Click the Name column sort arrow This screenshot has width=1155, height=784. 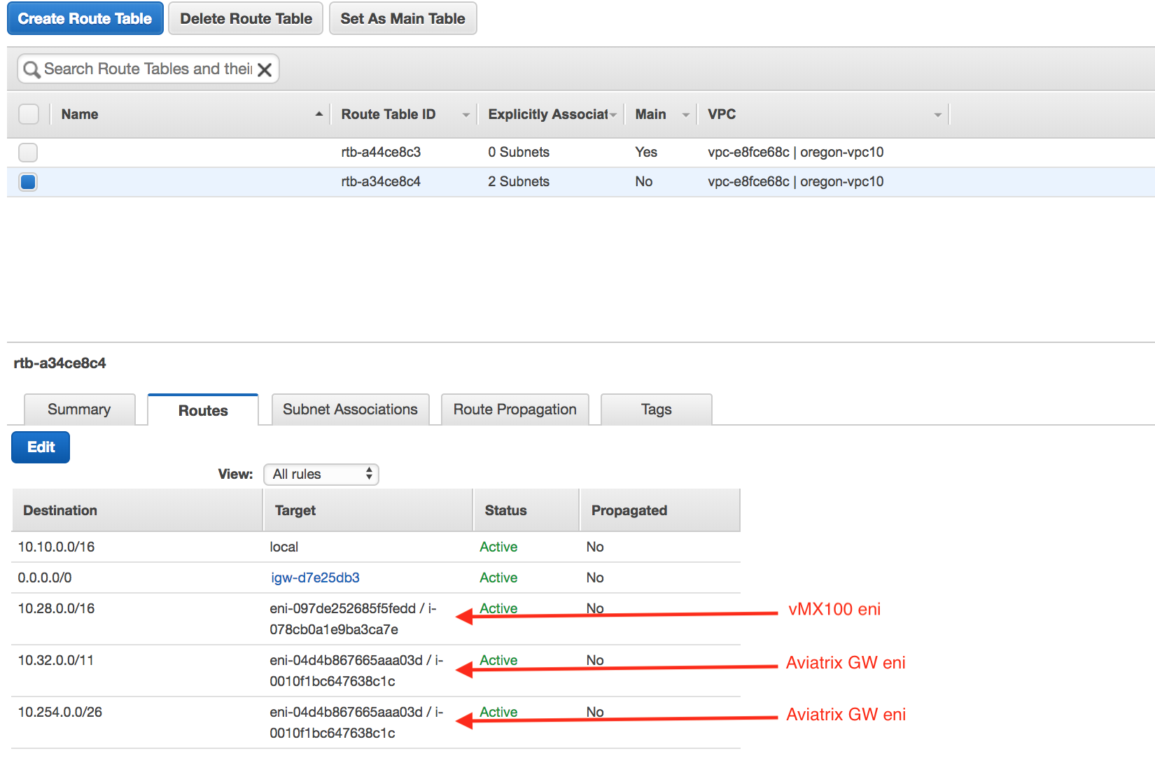coord(319,114)
